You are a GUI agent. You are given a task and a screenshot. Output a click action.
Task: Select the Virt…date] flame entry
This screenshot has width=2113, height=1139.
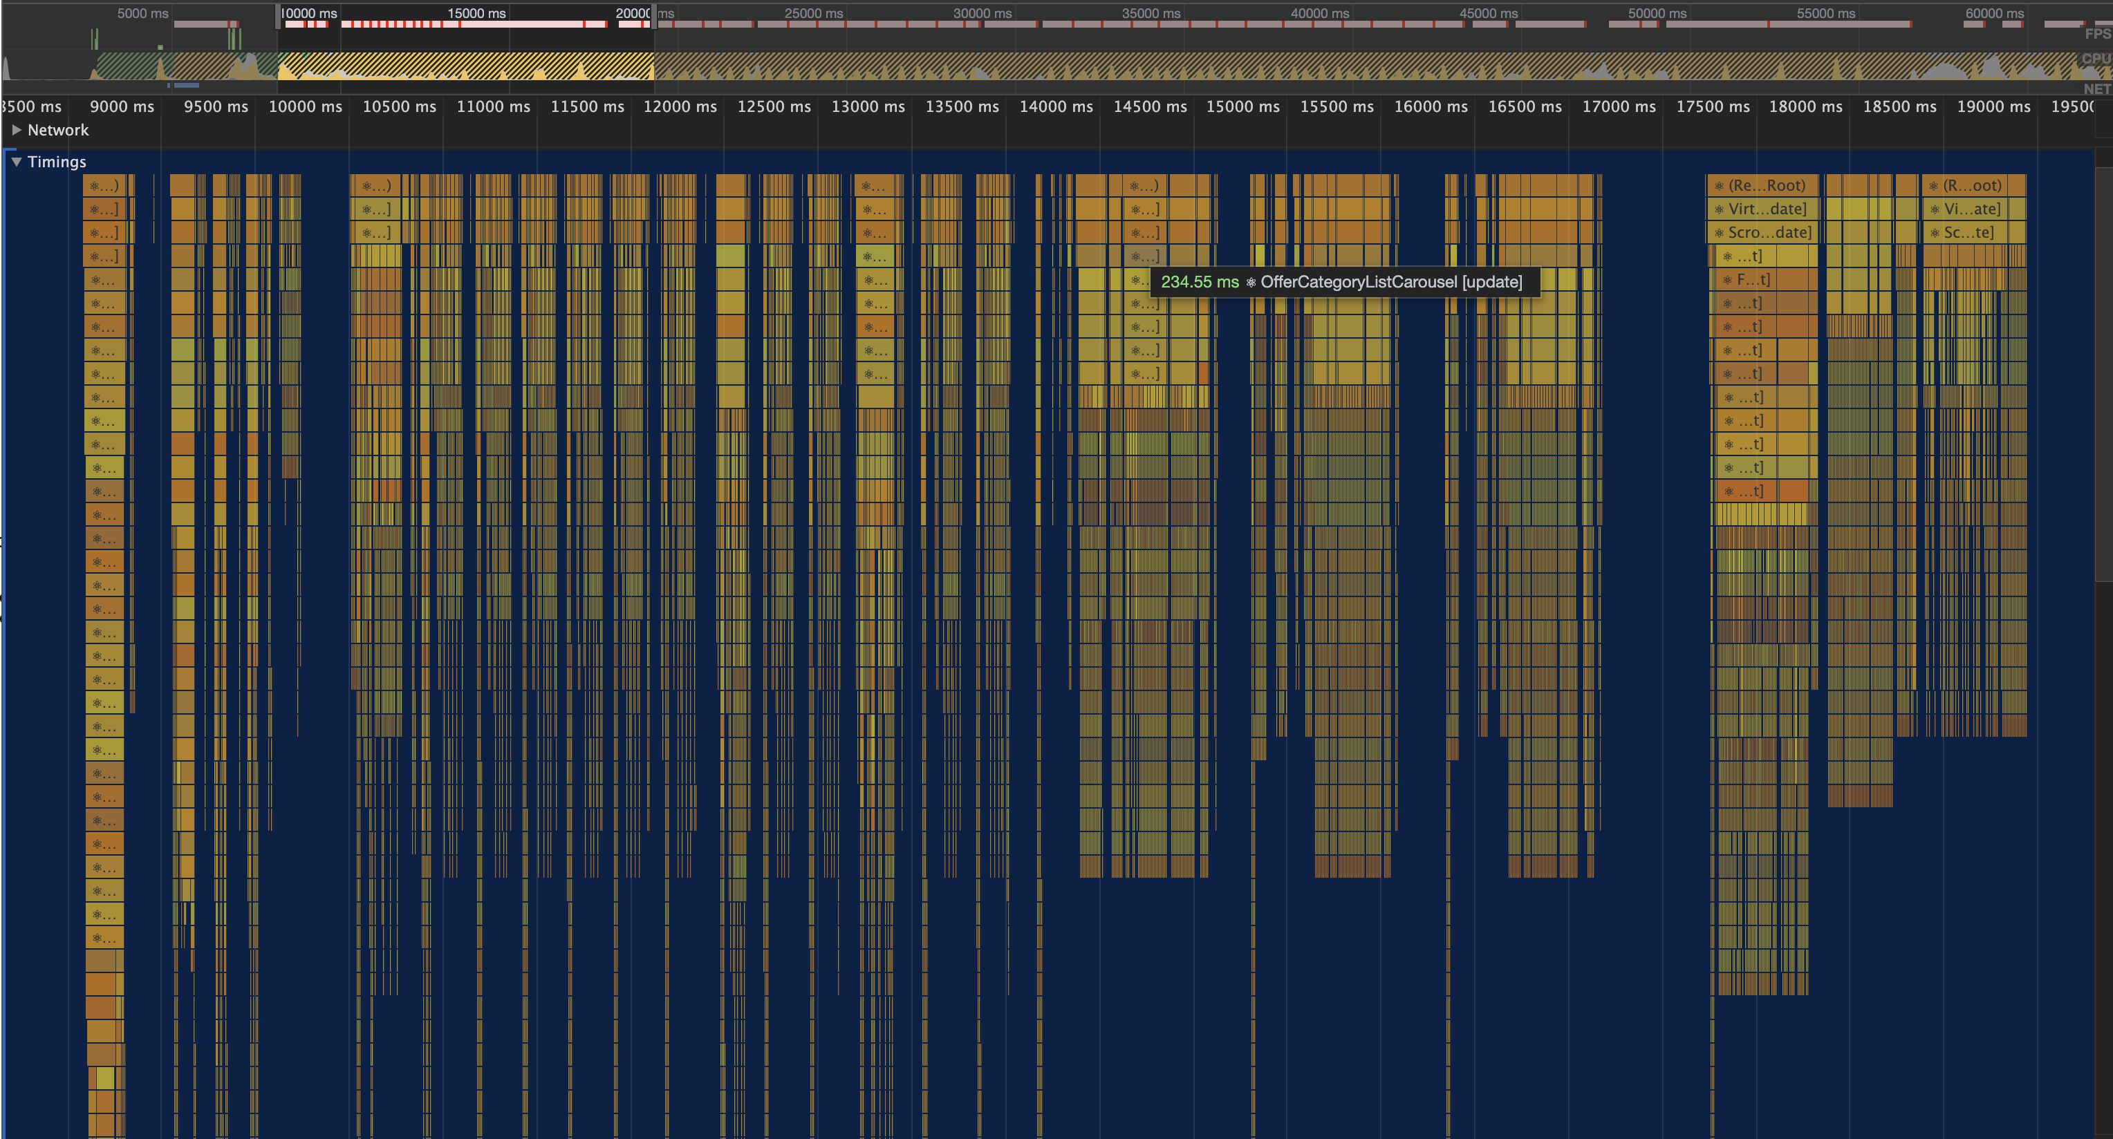(x=1762, y=209)
